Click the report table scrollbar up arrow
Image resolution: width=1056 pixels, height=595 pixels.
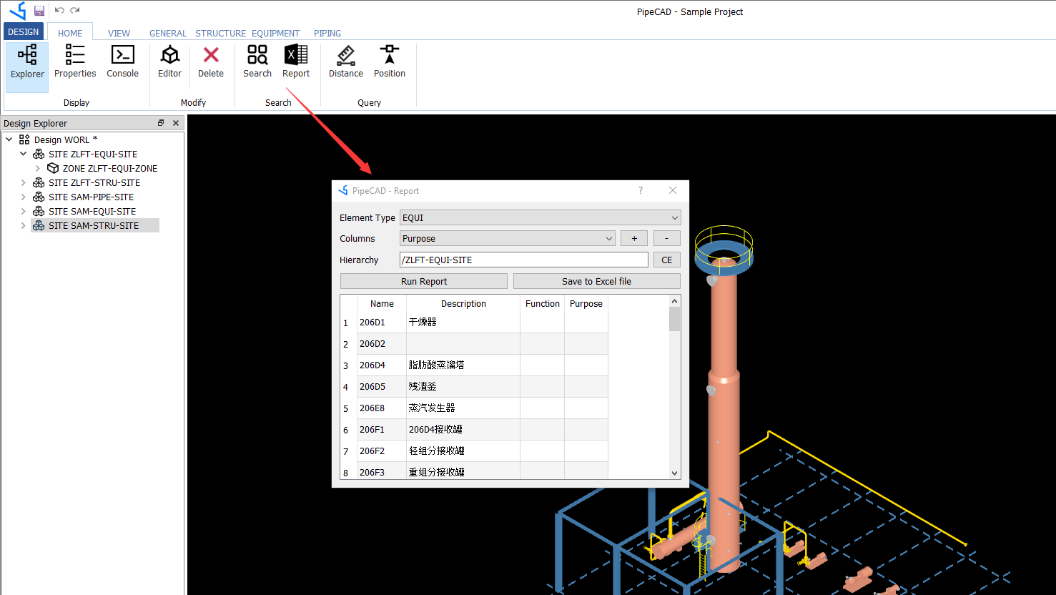(x=674, y=301)
